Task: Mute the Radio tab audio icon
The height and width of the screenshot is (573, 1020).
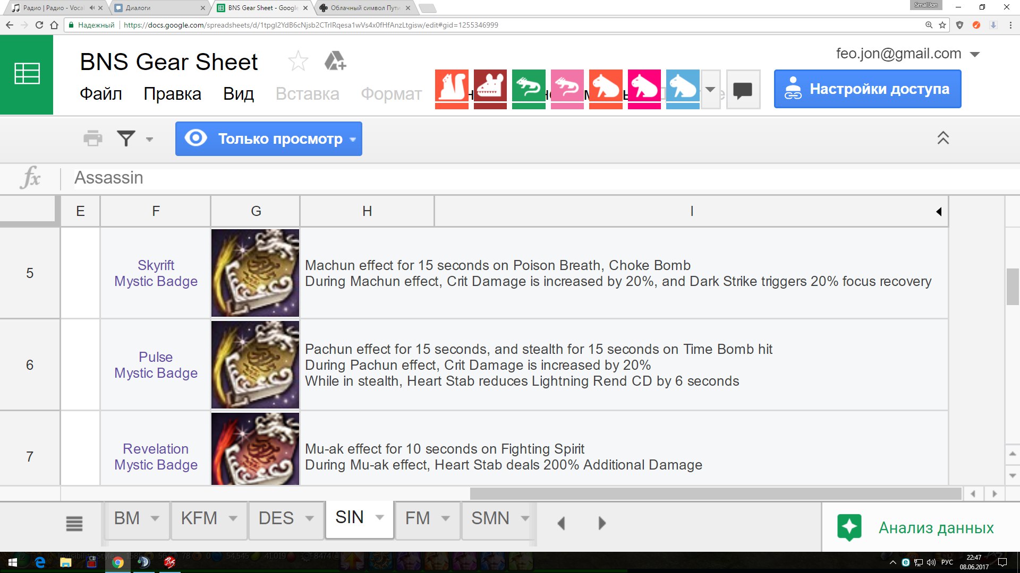Action: pyautogui.click(x=92, y=8)
